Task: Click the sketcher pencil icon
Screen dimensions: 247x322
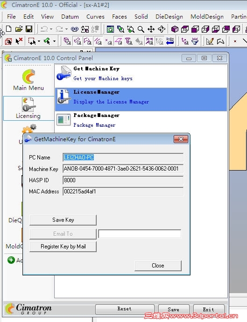Action: click(x=210, y=41)
